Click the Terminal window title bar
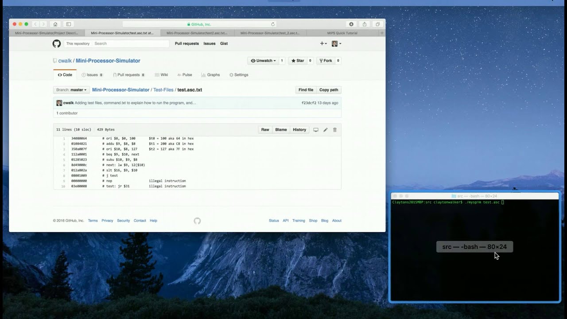 pyautogui.click(x=474, y=196)
